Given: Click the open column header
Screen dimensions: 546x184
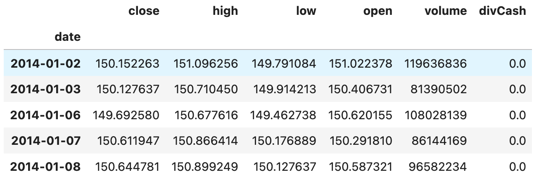Looking at the screenshot, I should coord(377,11).
